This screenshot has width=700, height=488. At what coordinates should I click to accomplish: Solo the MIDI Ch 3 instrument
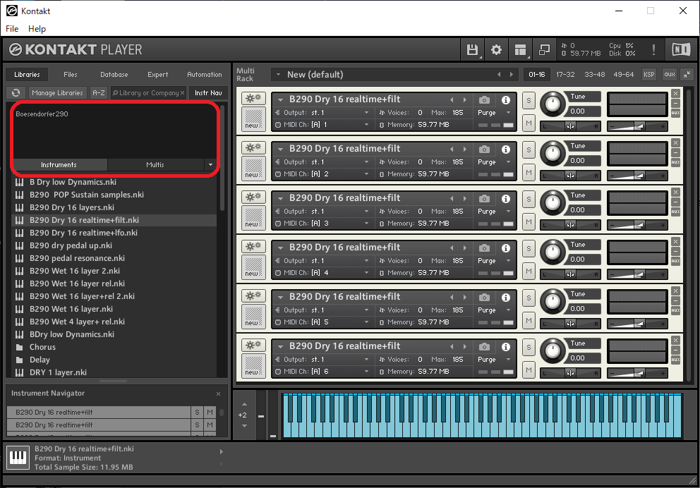tap(529, 200)
